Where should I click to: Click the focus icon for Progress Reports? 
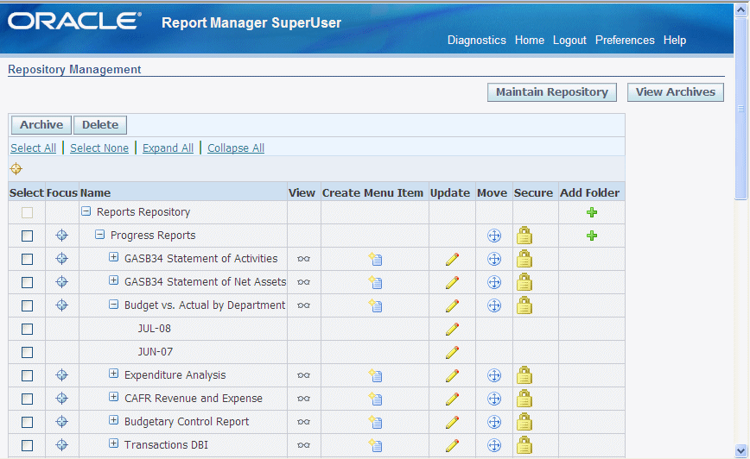point(61,235)
